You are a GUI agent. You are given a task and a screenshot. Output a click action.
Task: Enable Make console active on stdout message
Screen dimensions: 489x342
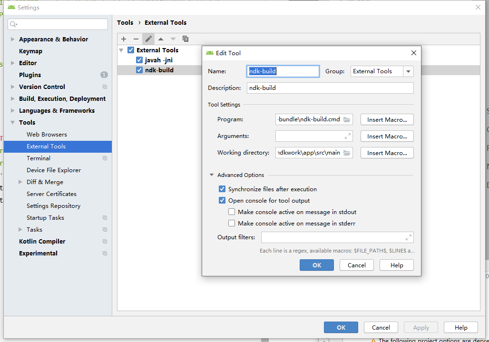232,212
